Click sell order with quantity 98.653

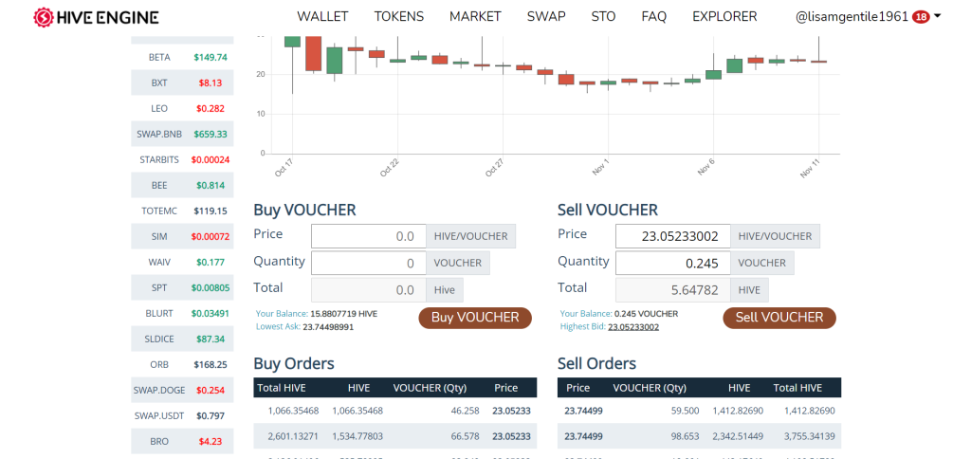click(x=699, y=436)
